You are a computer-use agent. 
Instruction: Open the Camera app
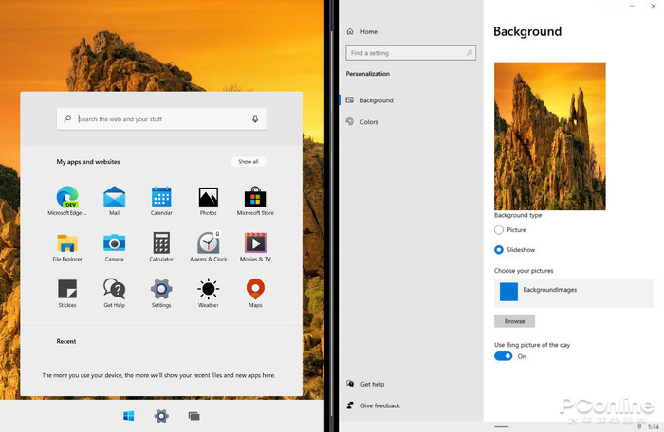[114, 243]
